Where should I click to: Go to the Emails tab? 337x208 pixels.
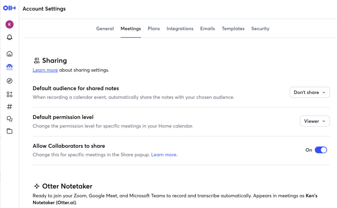[207, 29]
